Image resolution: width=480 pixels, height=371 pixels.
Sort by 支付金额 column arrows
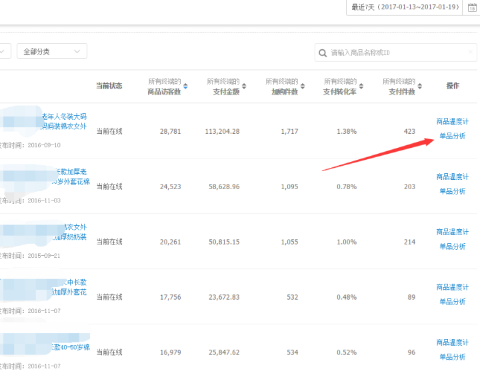coord(244,86)
